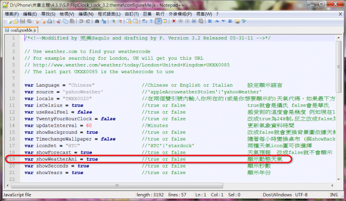Click the updateInterval value 60
Image resolution: width=346 pixels, height=201 pixels.
click(89, 126)
